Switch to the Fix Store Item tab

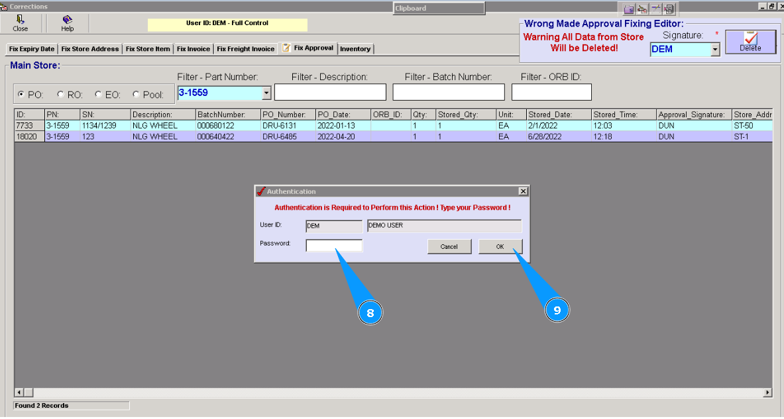(x=148, y=49)
